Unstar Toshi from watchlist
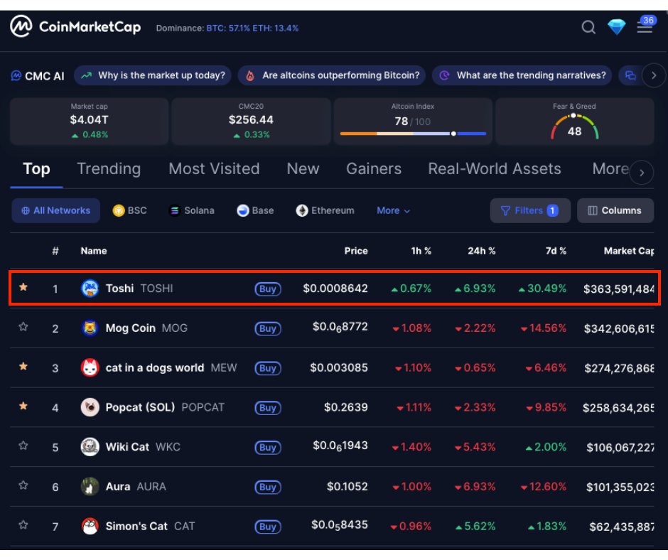 coord(23,287)
